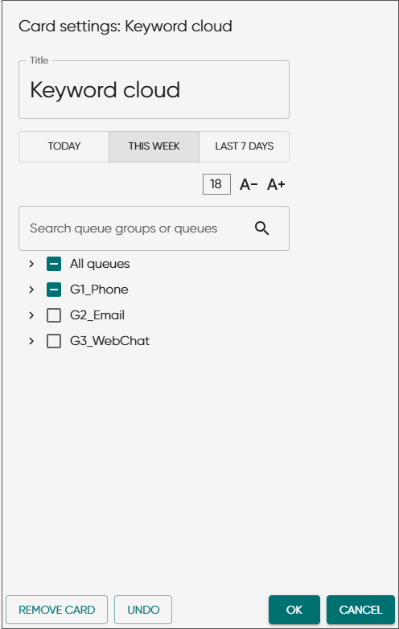Screen dimensions: 399x629
Task: Click the search magnifier icon
Action: click(x=262, y=228)
